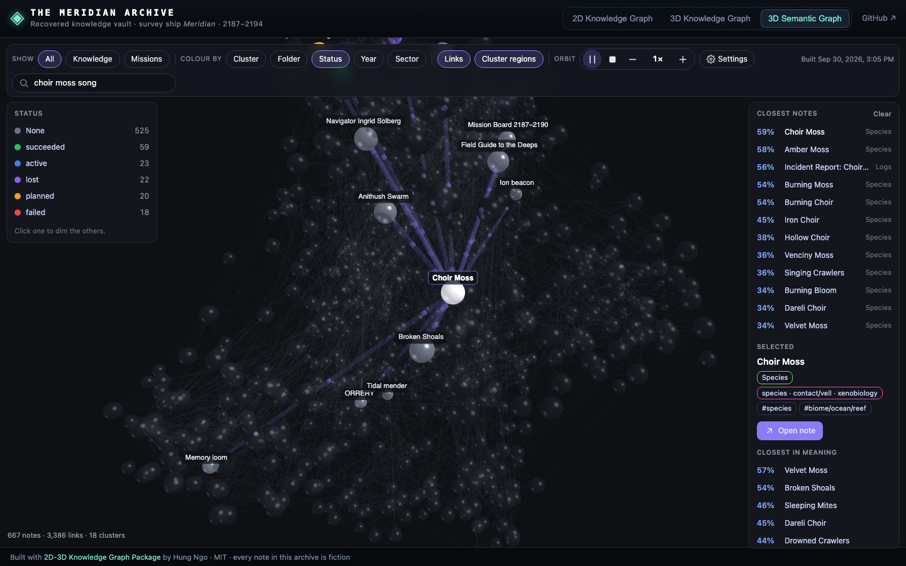
Task: Select Incident Report: Choir… log result
Action: [824, 167]
